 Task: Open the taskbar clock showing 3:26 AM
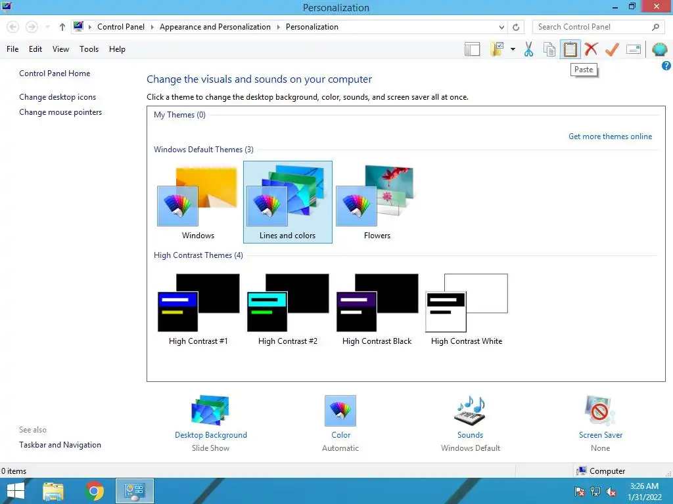click(x=644, y=492)
